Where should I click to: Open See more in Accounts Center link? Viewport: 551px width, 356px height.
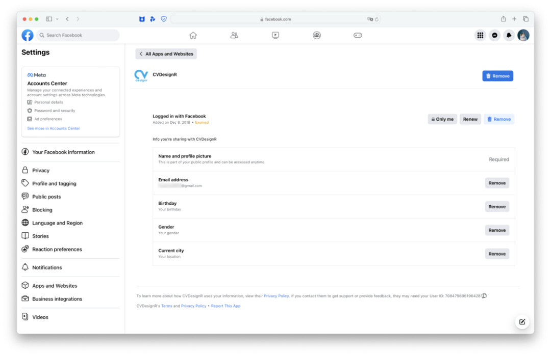54,128
